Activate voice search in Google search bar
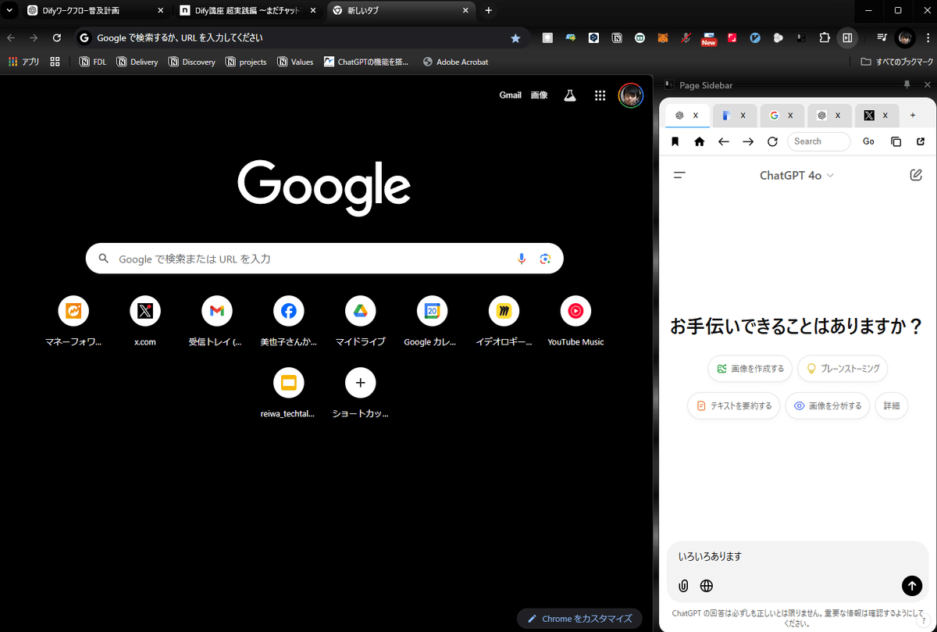Viewport: 937px width, 632px height. [521, 258]
